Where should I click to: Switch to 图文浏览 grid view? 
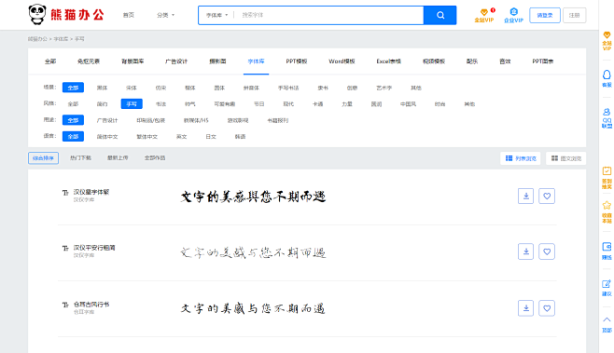tap(565, 158)
